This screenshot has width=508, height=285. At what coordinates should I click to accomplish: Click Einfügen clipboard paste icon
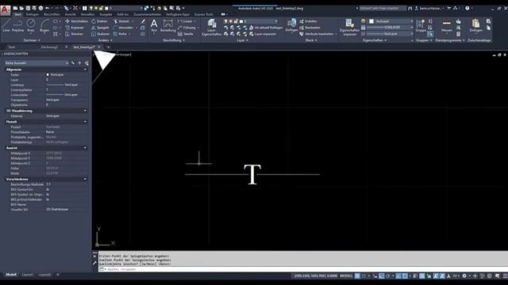pyautogui.click(x=475, y=25)
